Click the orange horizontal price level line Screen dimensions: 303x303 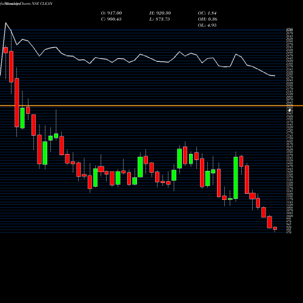tap(151, 105)
